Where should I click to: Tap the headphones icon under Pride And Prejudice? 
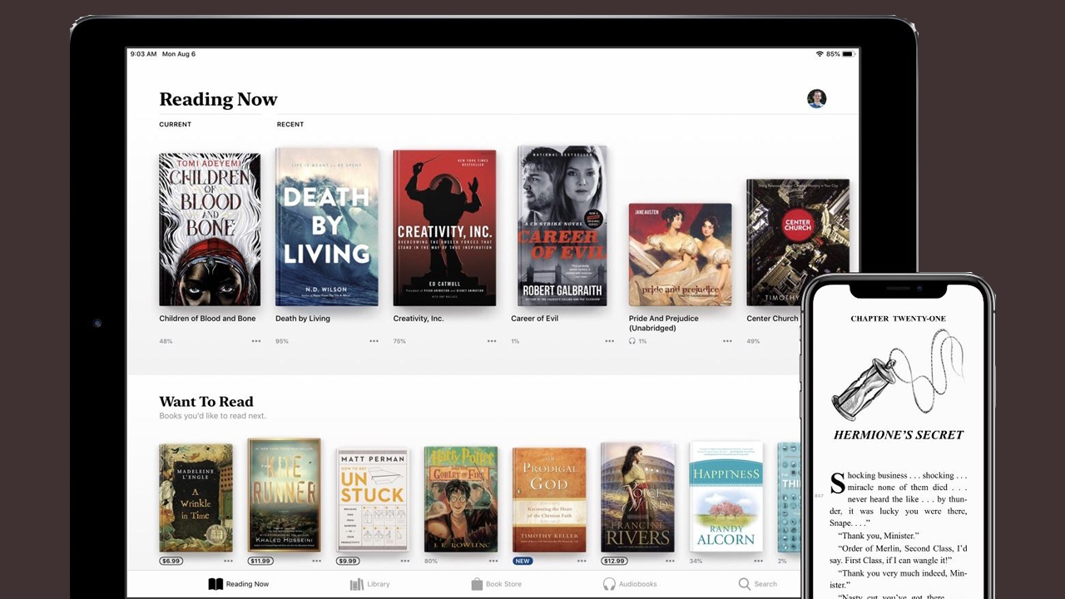coord(632,341)
